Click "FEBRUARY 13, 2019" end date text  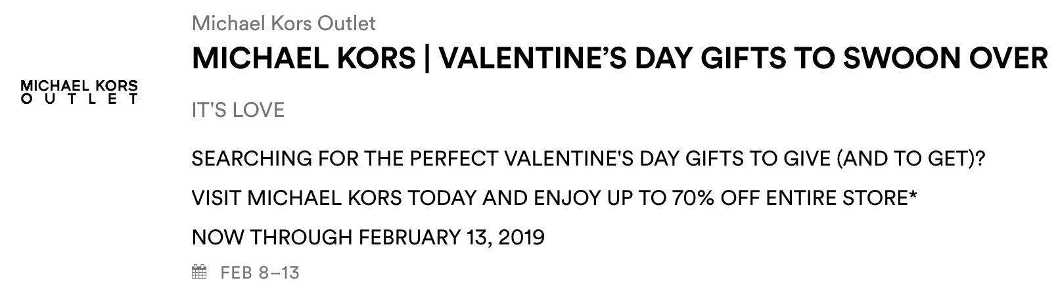[452, 237]
